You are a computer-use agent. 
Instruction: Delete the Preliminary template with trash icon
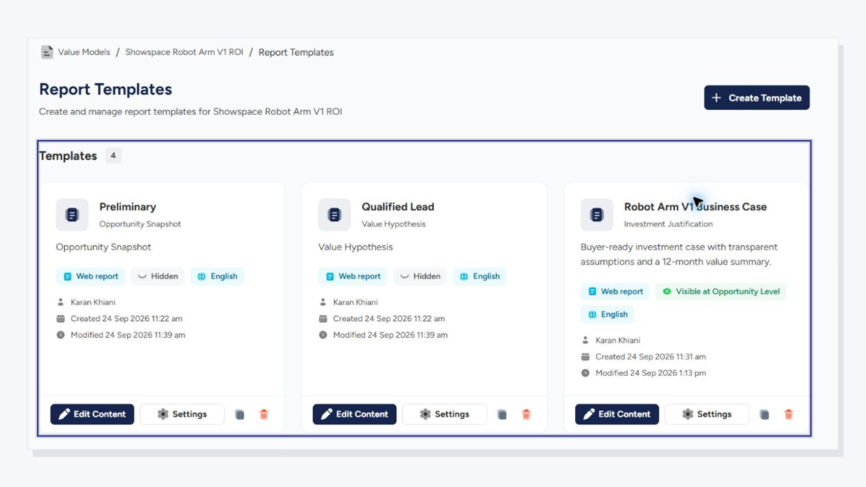pyautogui.click(x=264, y=415)
